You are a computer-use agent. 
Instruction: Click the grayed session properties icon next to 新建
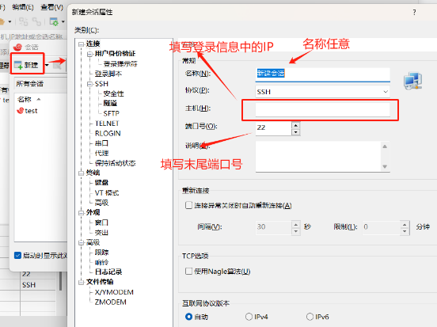click(x=58, y=66)
